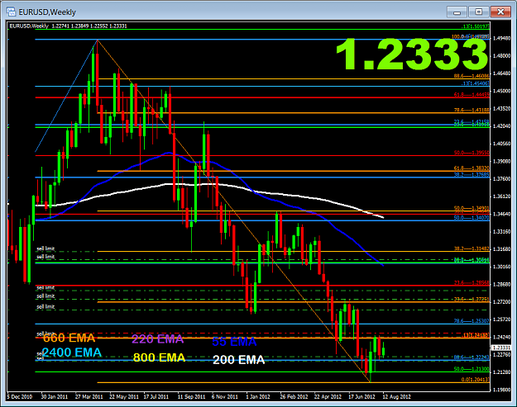This screenshot has height=407, width=517.
Task: Click the 1.33160 price axis label
Action: coord(502,232)
